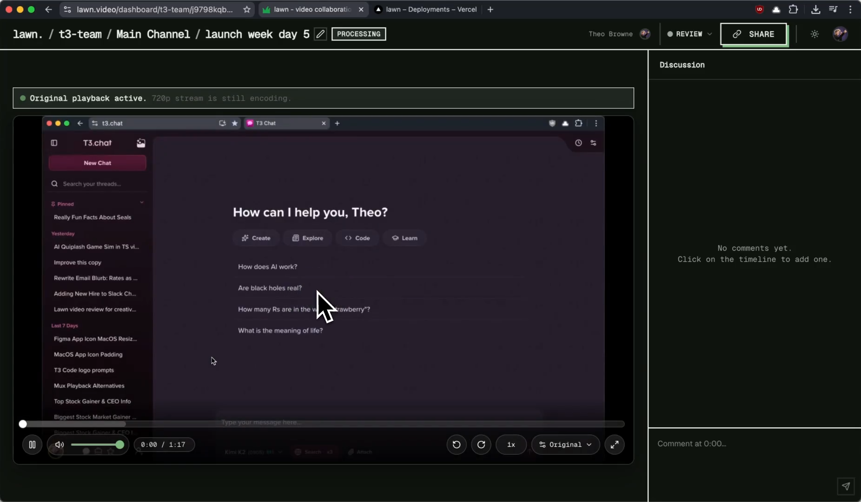The height and width of the screenshot is (502, 861).
Task: Open your profile avatar menu
Action: (x=841, y=34)
